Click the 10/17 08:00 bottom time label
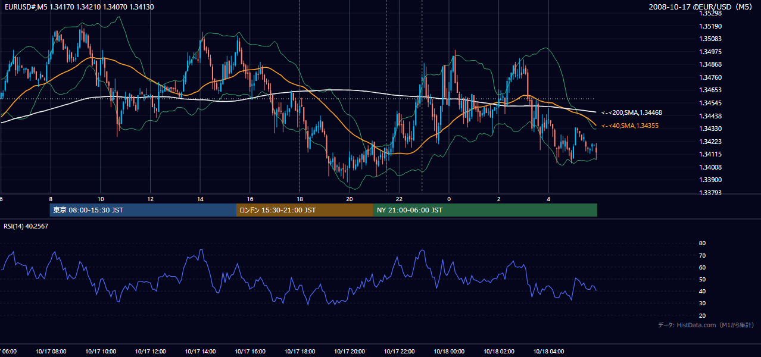The image size is (761, 357). point(51,352)
